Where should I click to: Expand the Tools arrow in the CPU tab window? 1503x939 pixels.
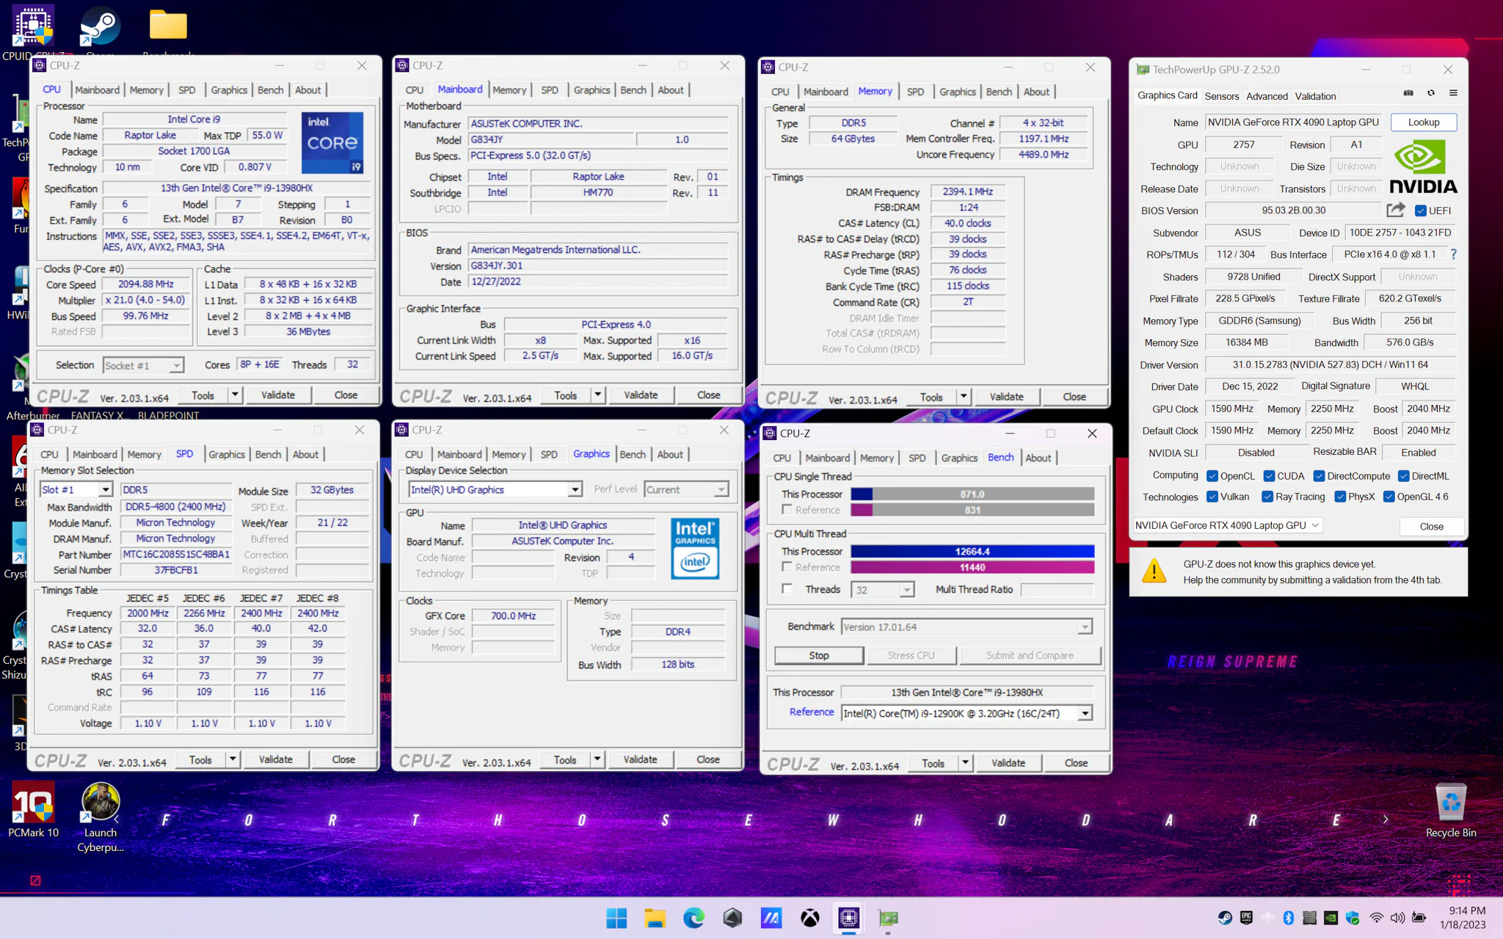[235, 395]
